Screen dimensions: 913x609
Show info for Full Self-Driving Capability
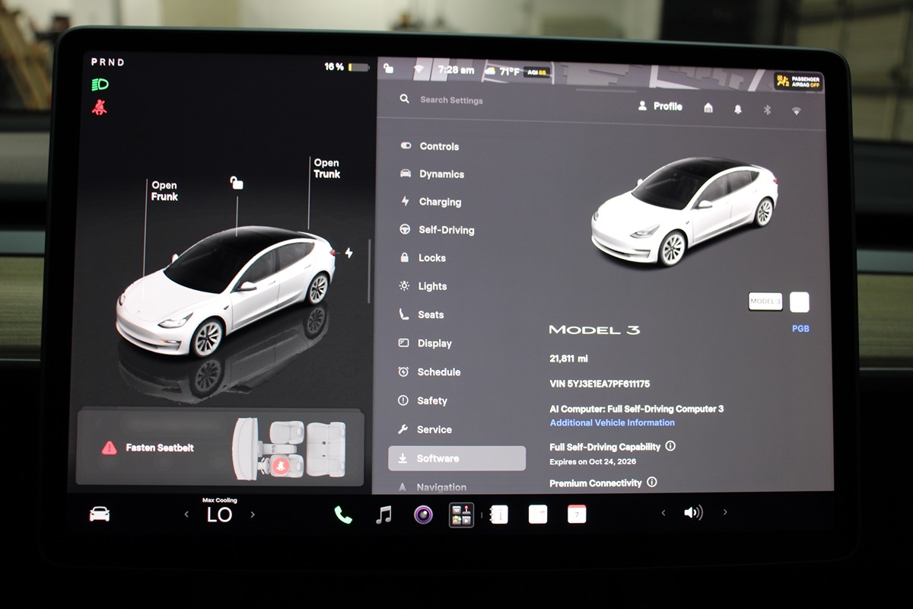(670, 446)
